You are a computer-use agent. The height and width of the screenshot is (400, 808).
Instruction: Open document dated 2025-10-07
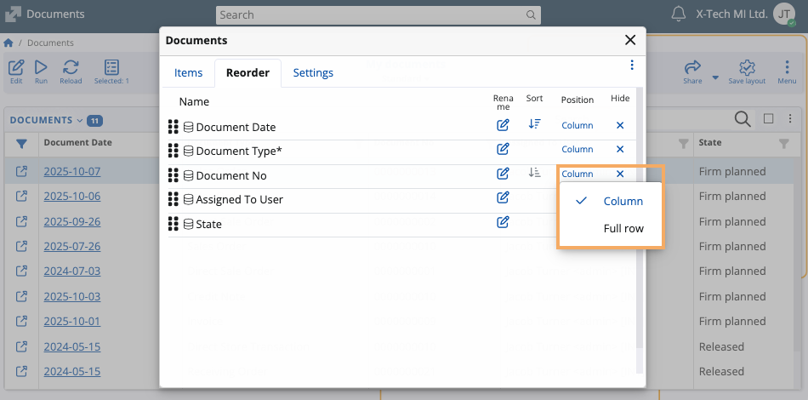[x=71, y=172]
